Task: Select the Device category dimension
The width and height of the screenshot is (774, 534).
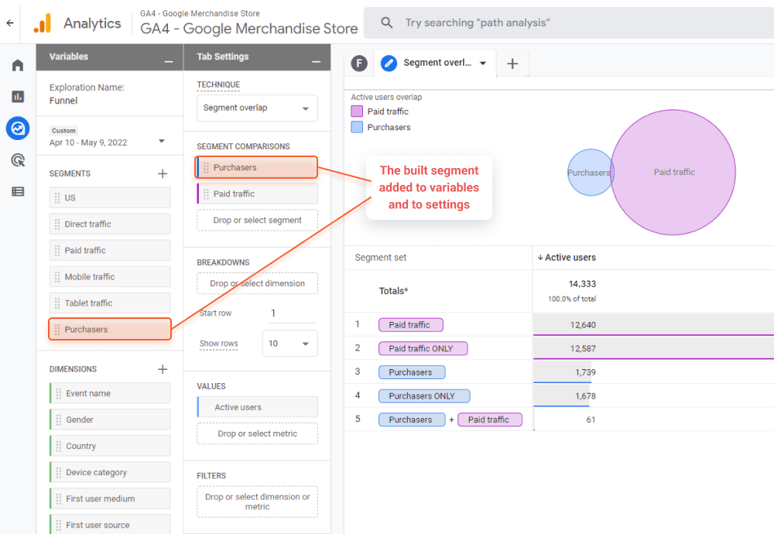Action: pyautogui.click(x=110, y=472)
